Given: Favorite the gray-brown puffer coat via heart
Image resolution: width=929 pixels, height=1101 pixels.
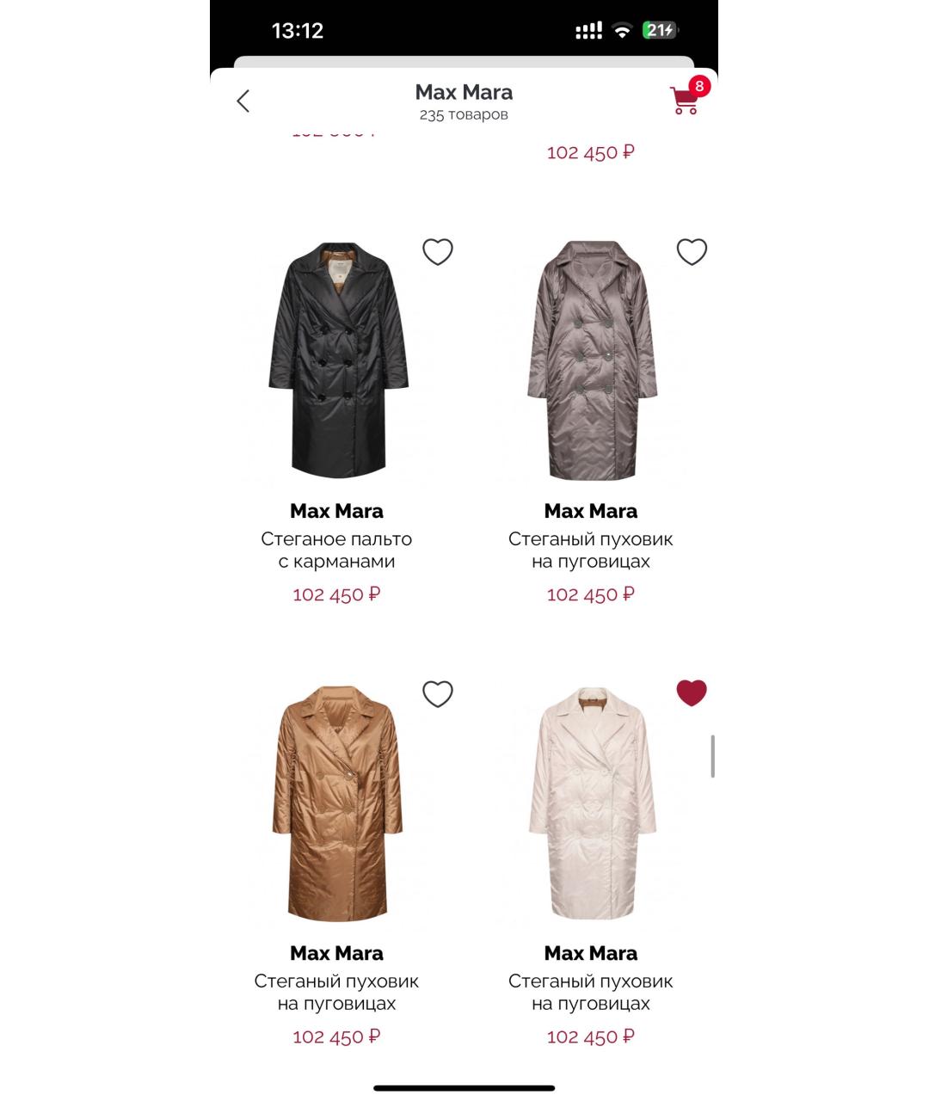Looking at the screenshot, I should pyautogui.click(x=692, y=251).
